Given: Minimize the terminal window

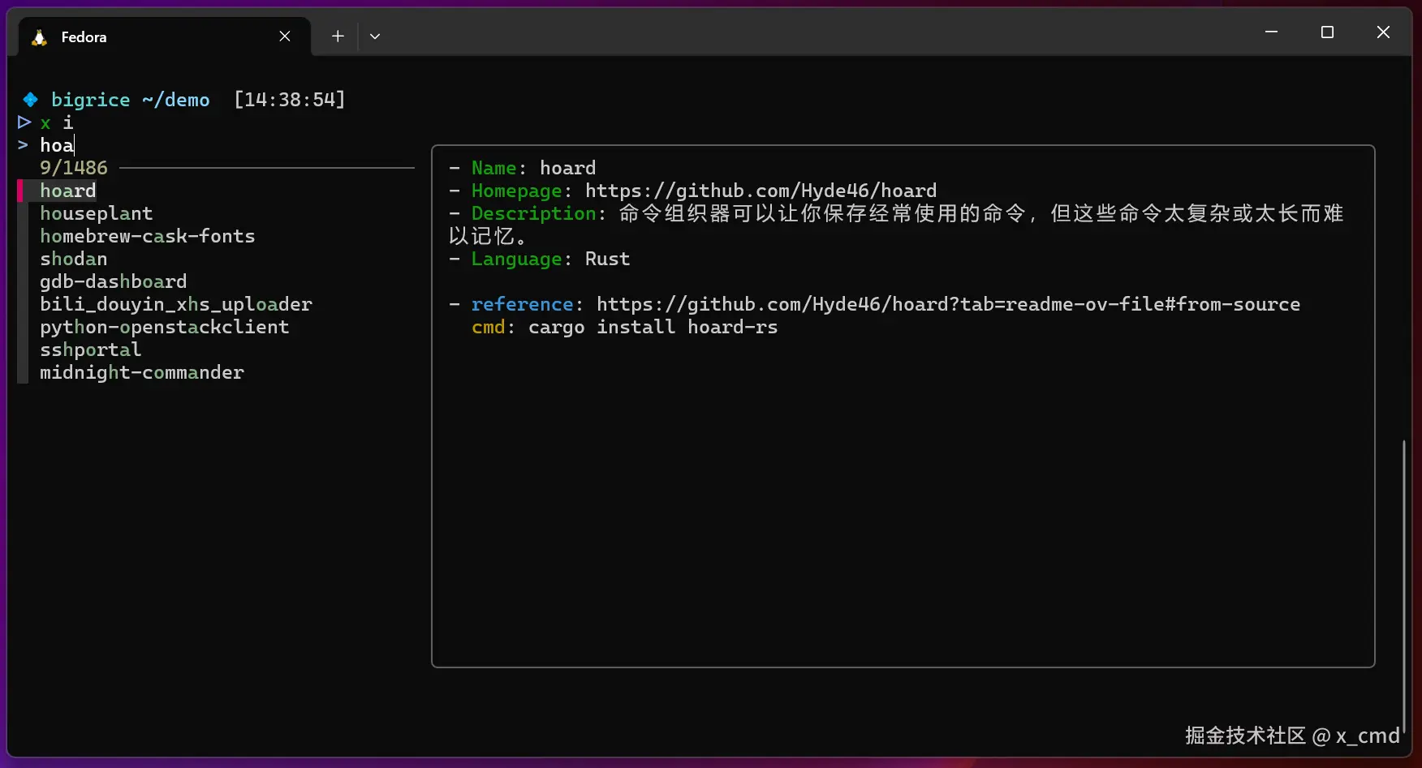Looking at the screenshot, I should coord(1271,32).
